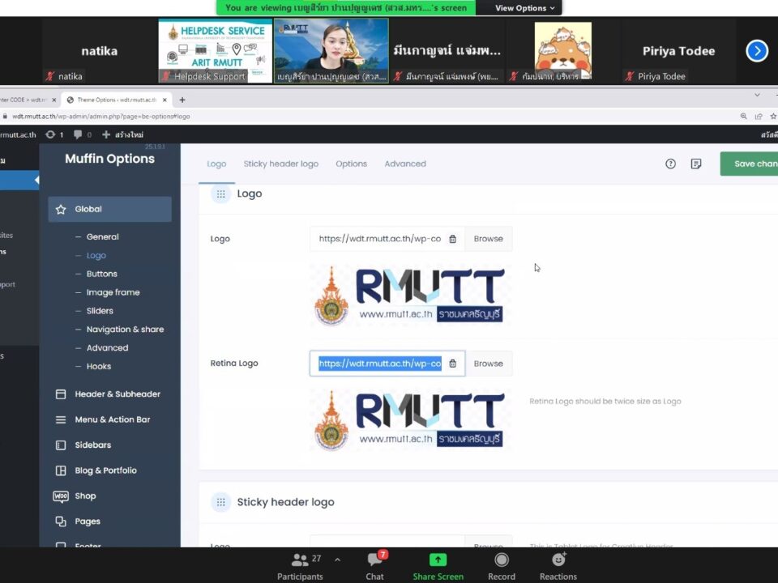Viewport: 778px width, 583px height.
Task: Select the natika participant tile
Action: [99, 50]
